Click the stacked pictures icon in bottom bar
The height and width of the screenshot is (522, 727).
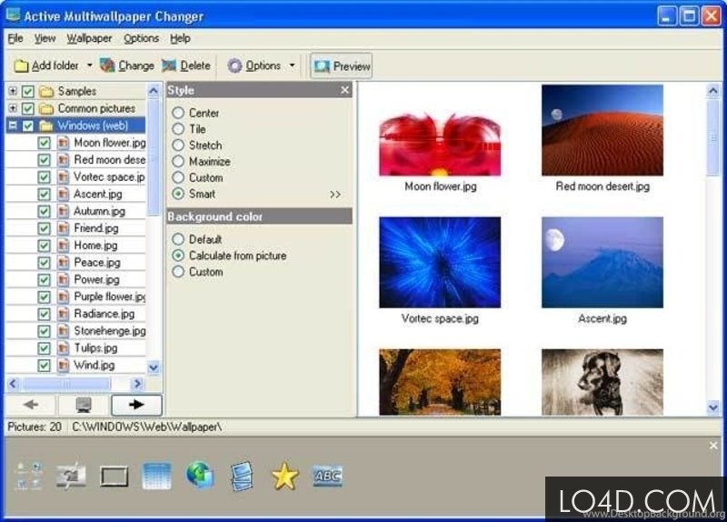coord(242,476)
